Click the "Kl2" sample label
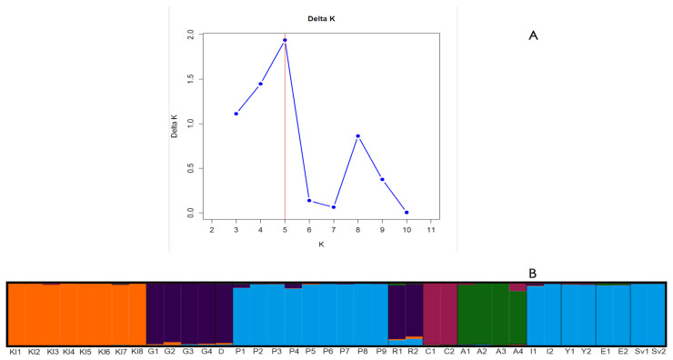 34,352
